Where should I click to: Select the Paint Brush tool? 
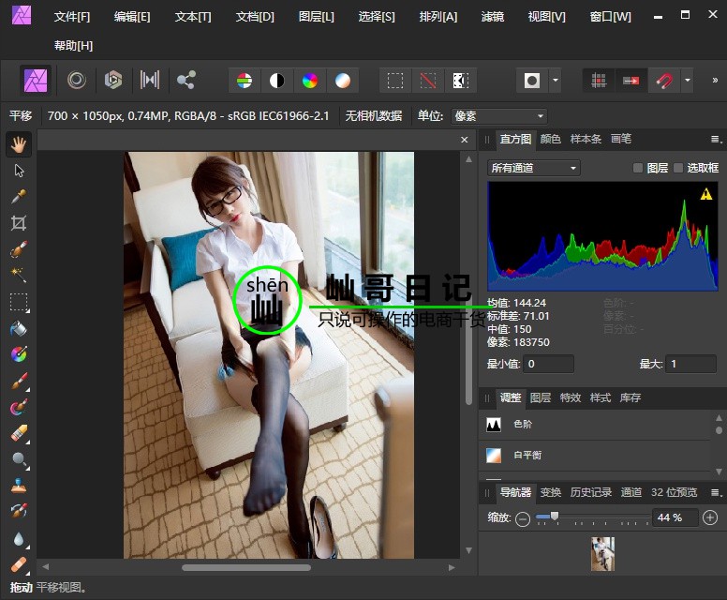pos(19,382)
